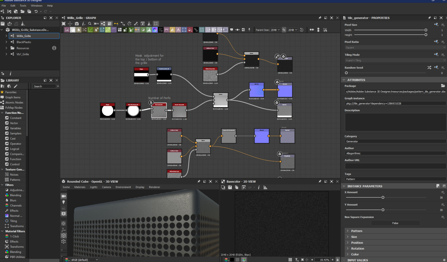Add a Text node with the A icon
The height and width of the screenshot is (262, 447).
[178, 30]
